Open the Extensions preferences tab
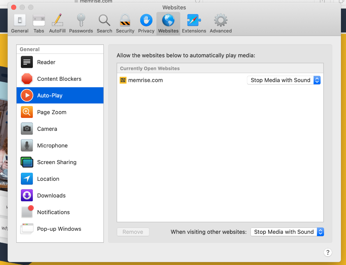Viewport: 346px width, 265px height. click(x=194, y=24)
